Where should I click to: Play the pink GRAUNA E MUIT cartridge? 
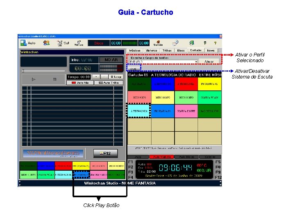point(186,111)
